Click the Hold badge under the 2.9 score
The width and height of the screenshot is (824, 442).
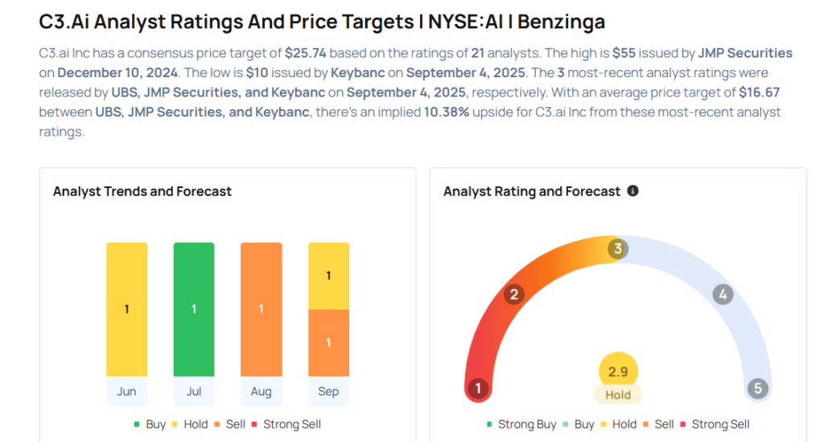(618, 395)
